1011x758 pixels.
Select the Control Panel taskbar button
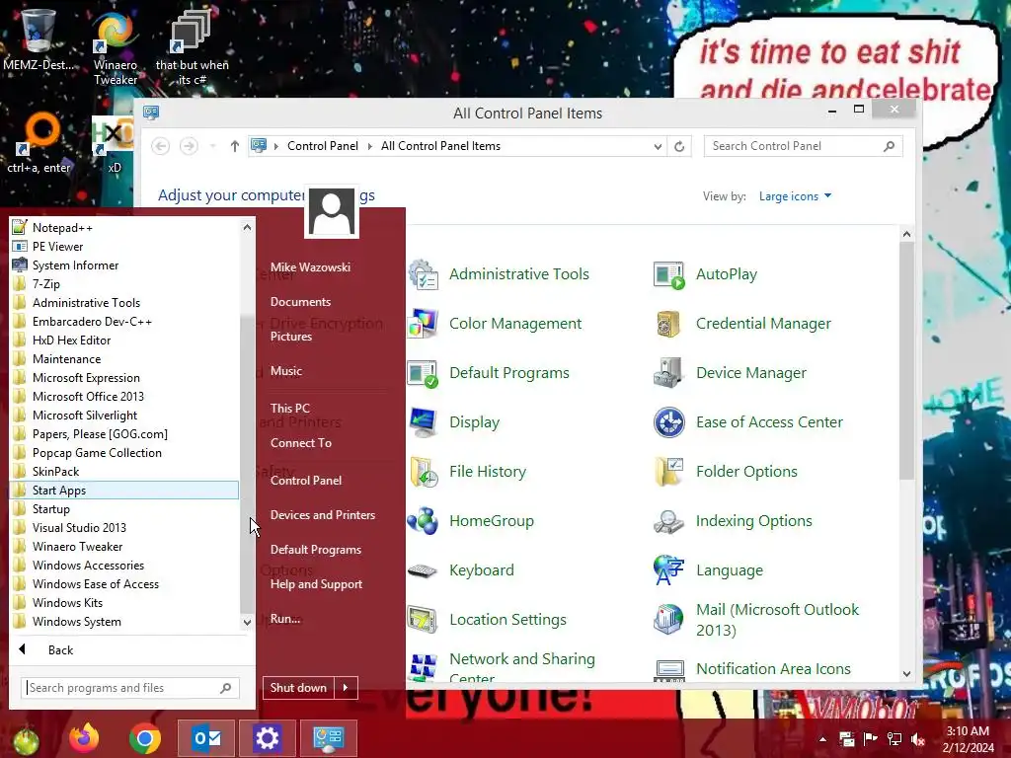coord(328,738)
